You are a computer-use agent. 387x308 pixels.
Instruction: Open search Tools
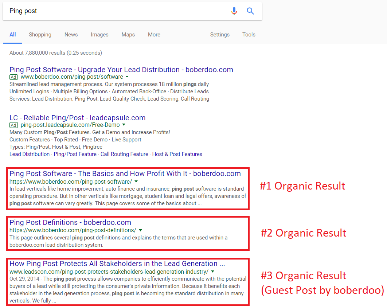tap(249, 35)
